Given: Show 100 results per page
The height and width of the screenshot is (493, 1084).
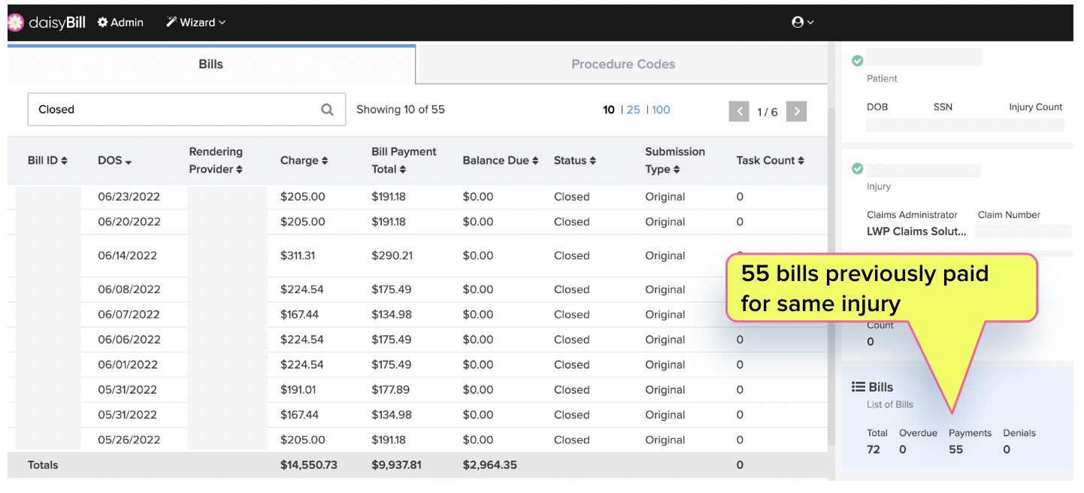Looking at the screenshot, I should [661, 110].
